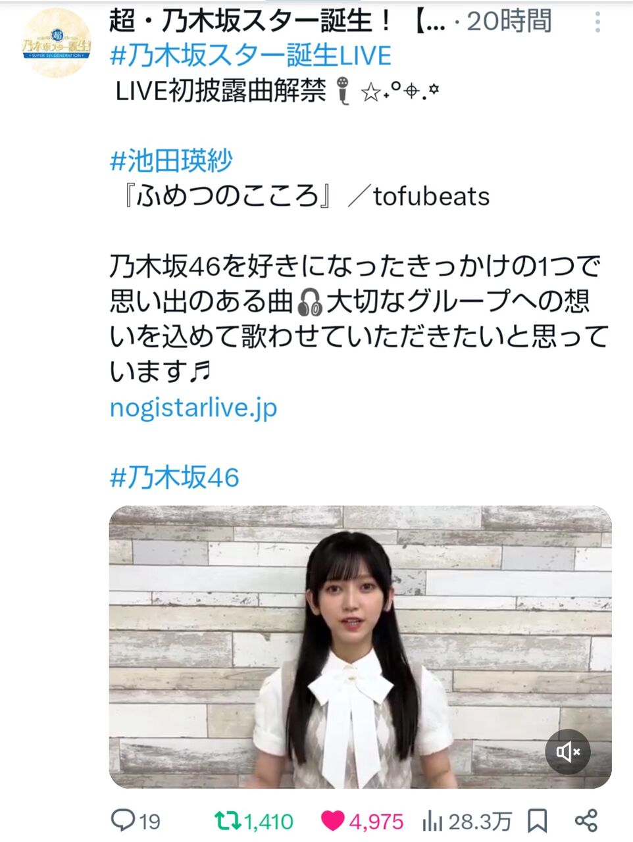View the 1,410 reposts count
The width and height of the screenshot is (633, 842).
(269, 821)
